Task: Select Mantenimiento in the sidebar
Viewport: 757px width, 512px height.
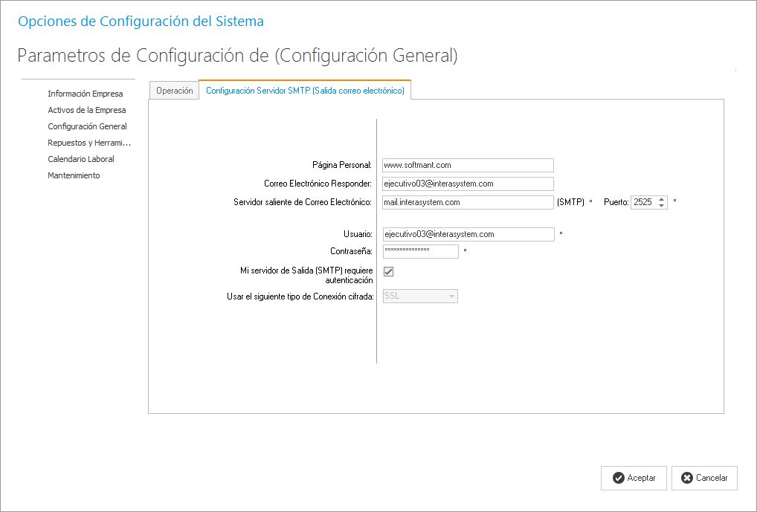Action: coord(74,175)
